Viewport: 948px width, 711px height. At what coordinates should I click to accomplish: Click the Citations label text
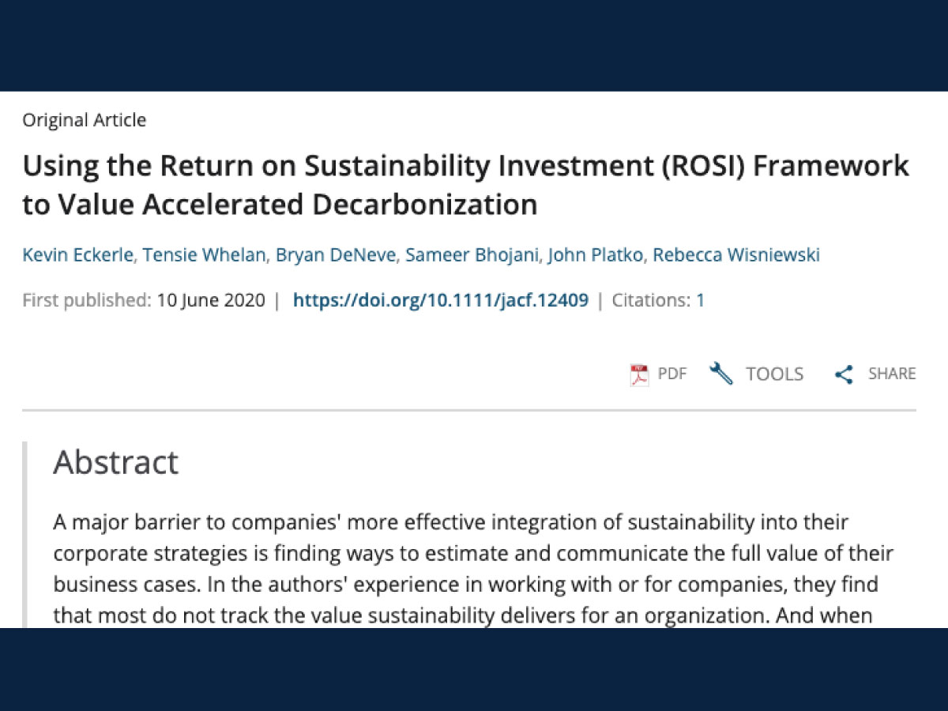click(x=652, y=300)
